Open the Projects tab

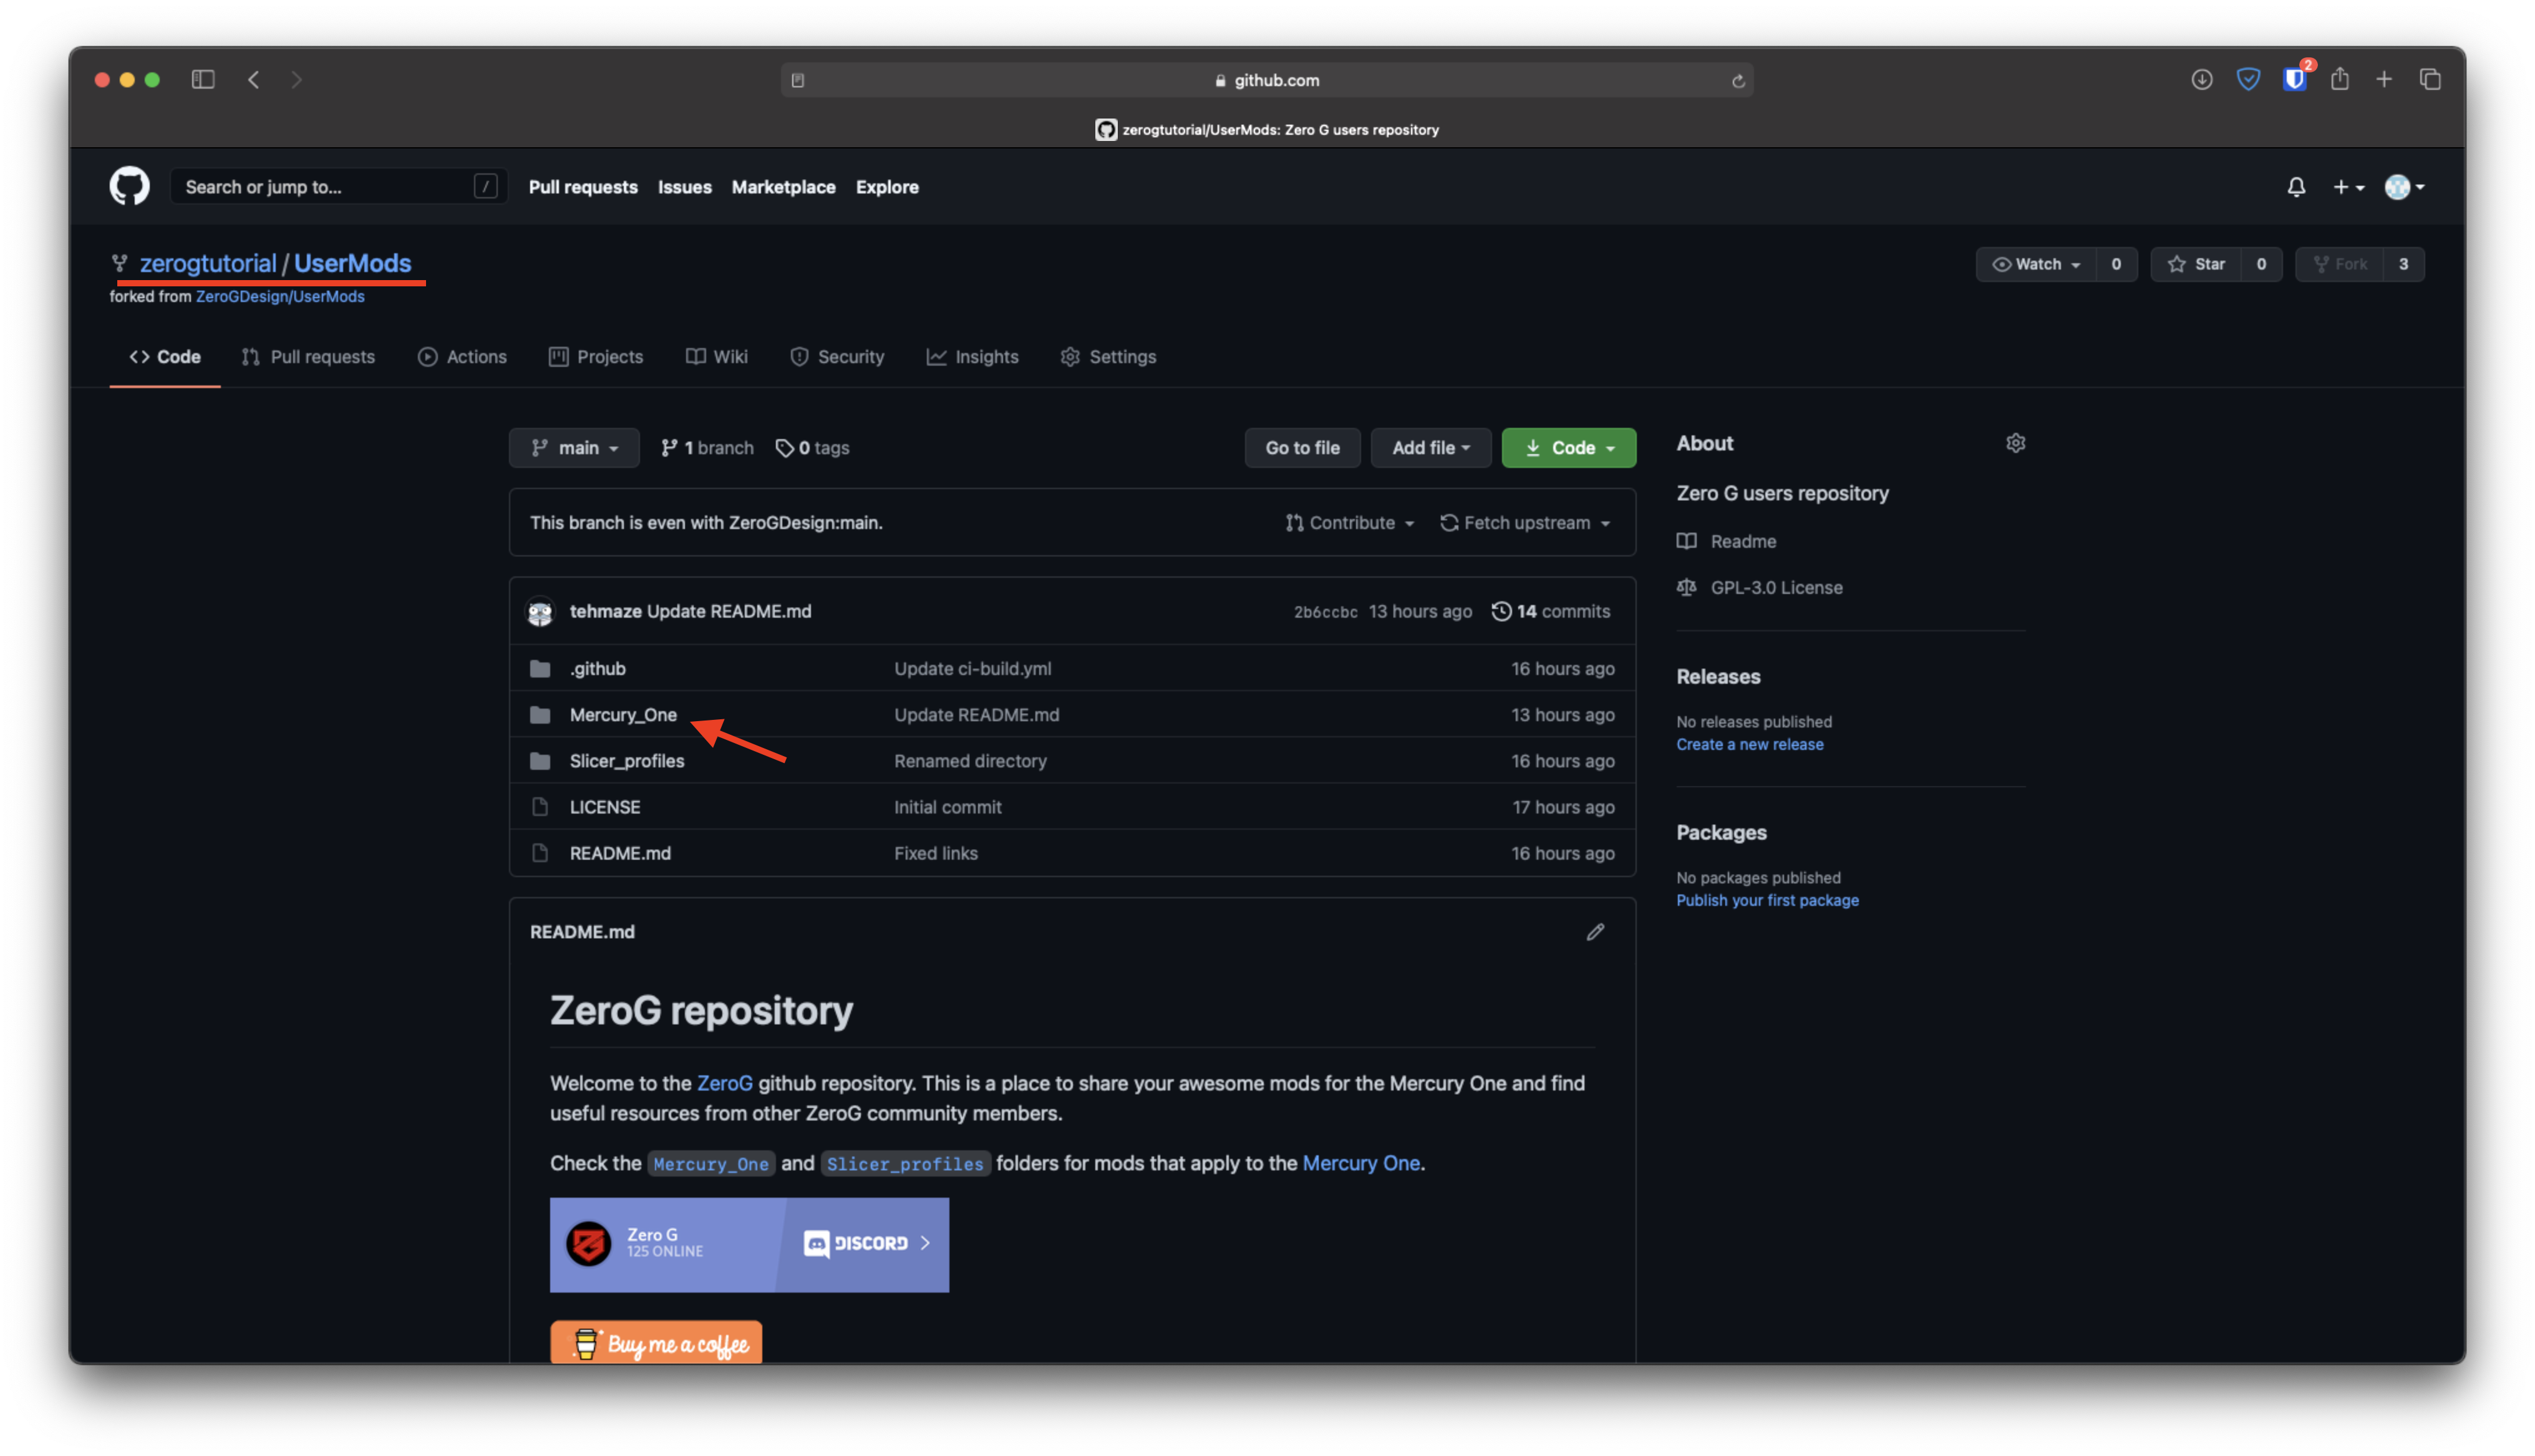click(596, 357)
